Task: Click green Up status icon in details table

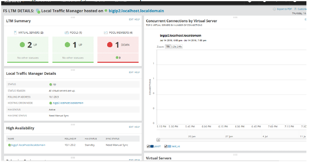Action: [x=51, y=84]
